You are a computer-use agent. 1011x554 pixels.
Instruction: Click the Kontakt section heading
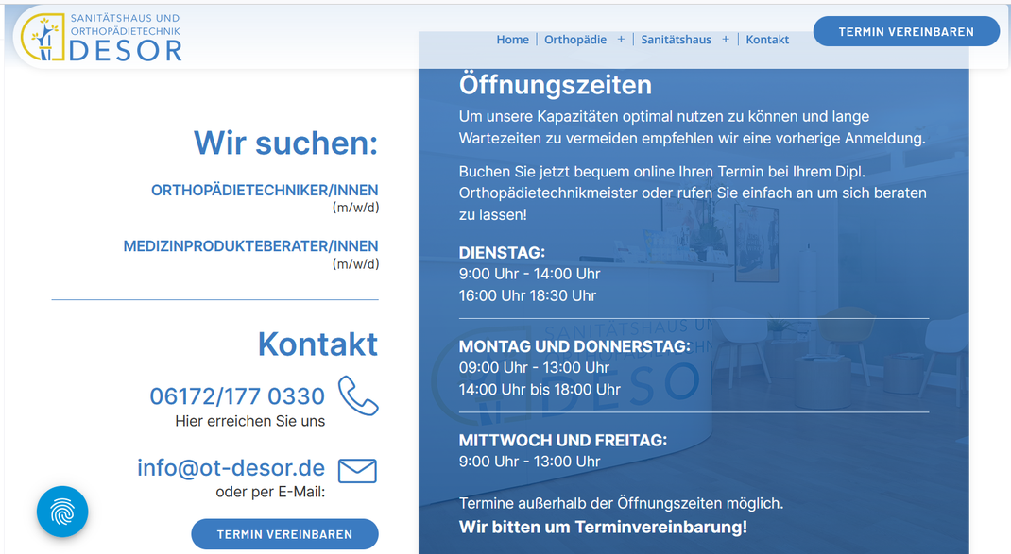point(317,344)
